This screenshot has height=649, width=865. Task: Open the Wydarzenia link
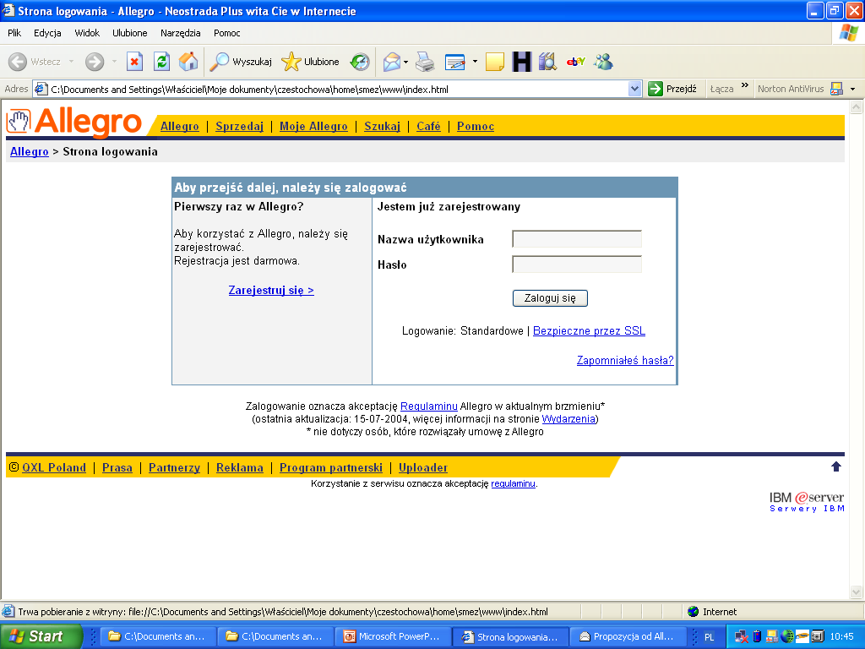coord(569,419)
